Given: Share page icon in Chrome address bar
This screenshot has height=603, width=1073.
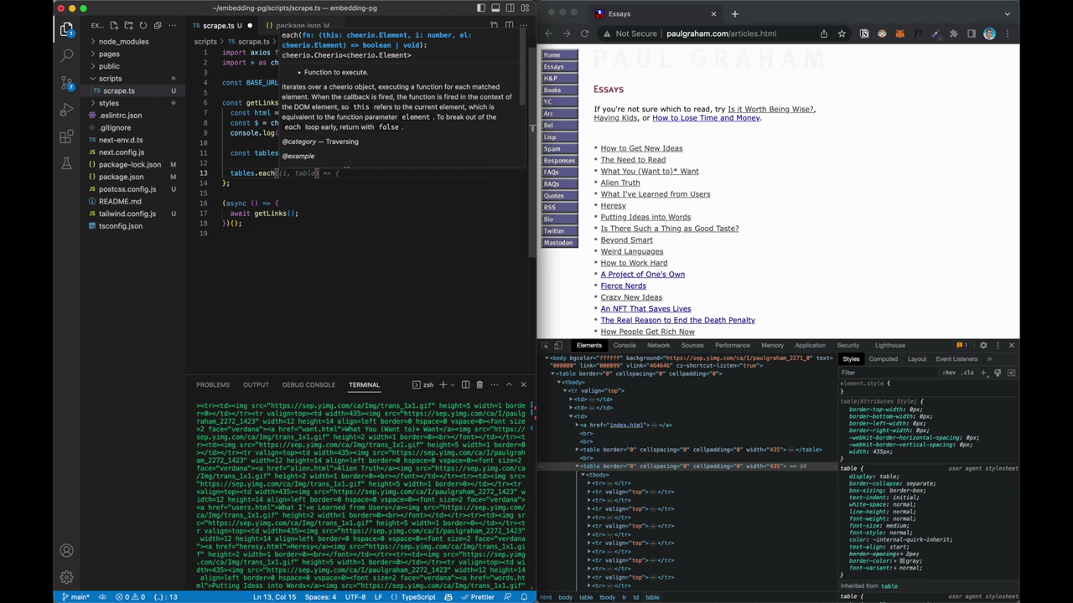Looking at the screenshot, I should click(824, 33).
